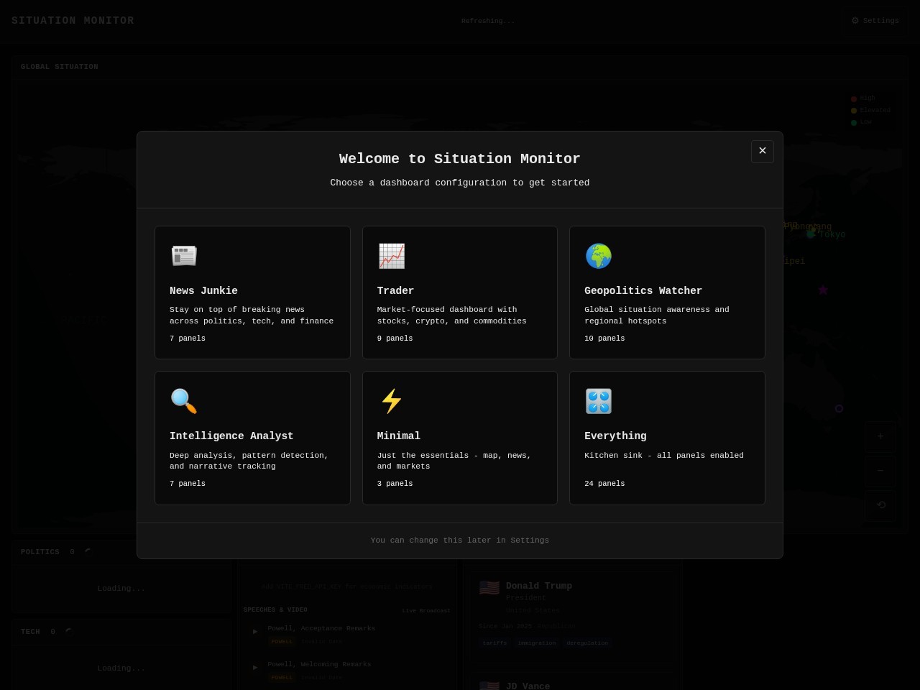This screenshot has width=920, height=690.
Task: Click the Donald Trump leader card name
Action: pyautogui.click(x=539, y=586)
